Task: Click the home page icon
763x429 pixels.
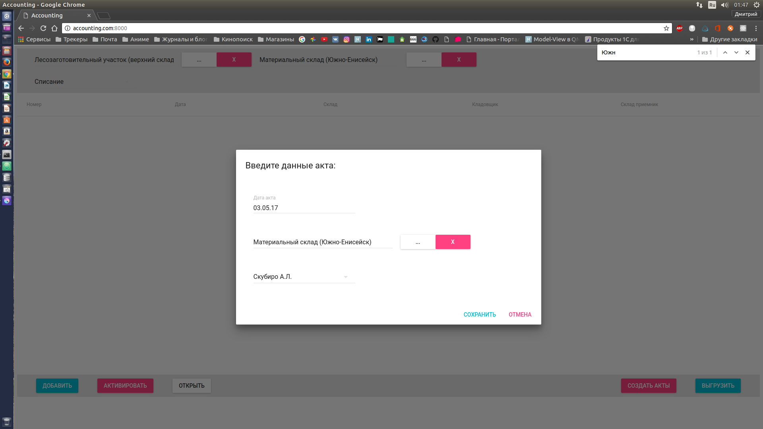Action: [x=54, y=28]
